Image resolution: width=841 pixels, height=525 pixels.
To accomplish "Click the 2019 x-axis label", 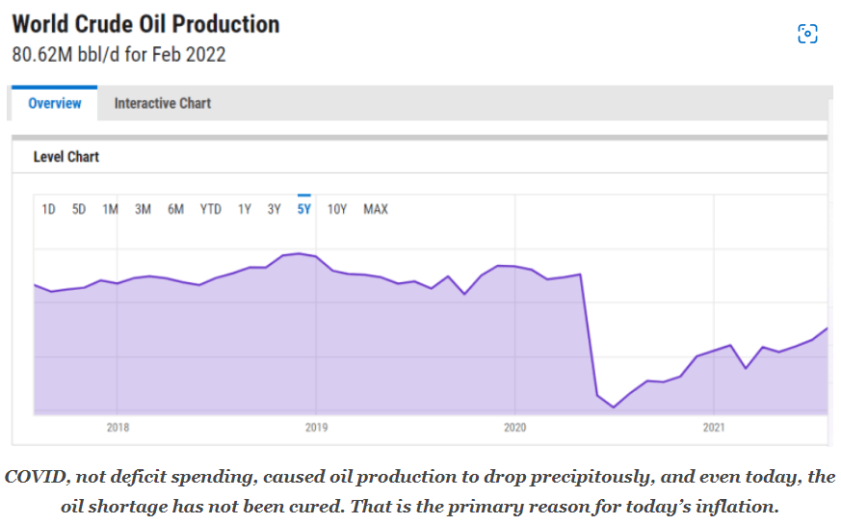I will [316, 427].
